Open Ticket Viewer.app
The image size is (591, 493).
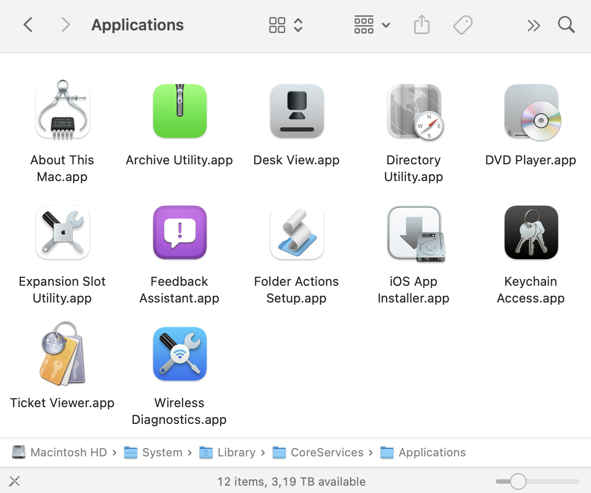click(x=62, y=354)
